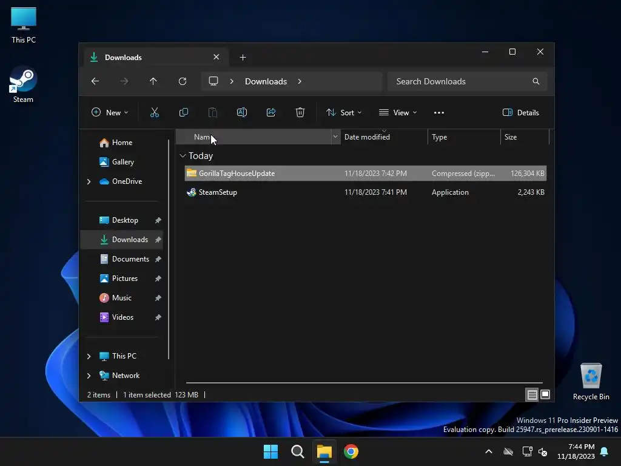This screenshot has width=621, height=466.
Task: Click the Paste clipboard icon
Action: [x=213, y=112]
